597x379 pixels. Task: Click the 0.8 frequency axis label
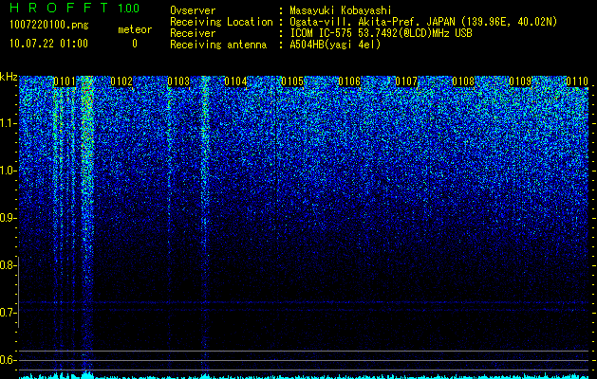click(8, 265)
